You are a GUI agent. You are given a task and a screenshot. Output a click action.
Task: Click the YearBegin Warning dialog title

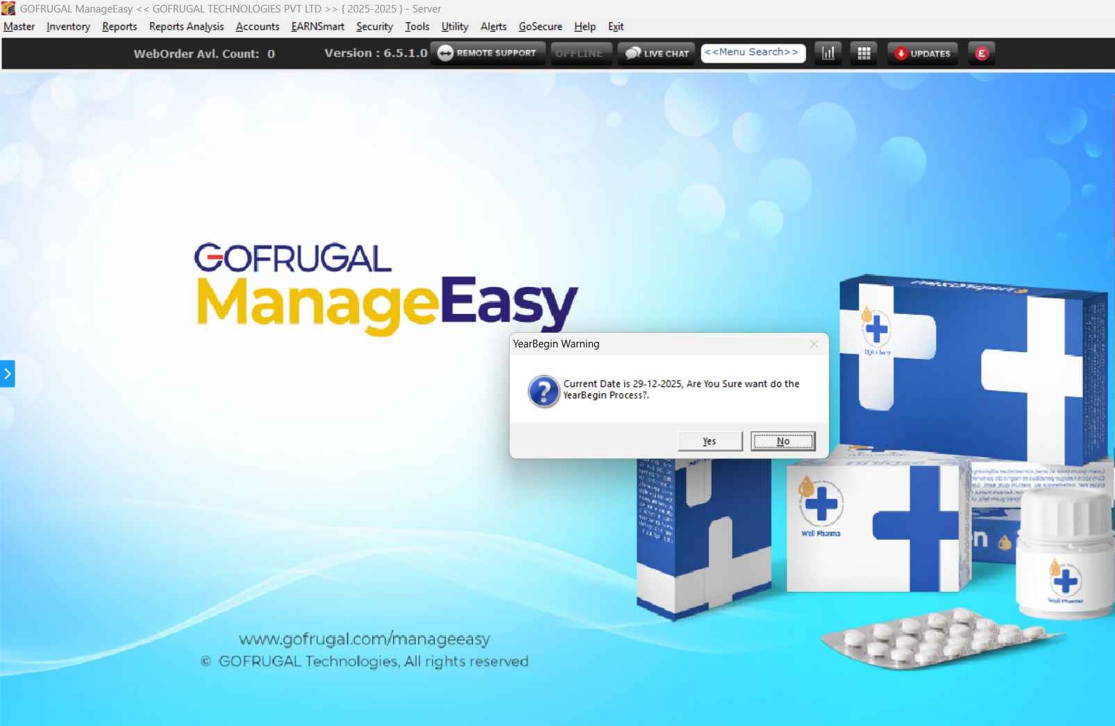(x=556, y=344)
